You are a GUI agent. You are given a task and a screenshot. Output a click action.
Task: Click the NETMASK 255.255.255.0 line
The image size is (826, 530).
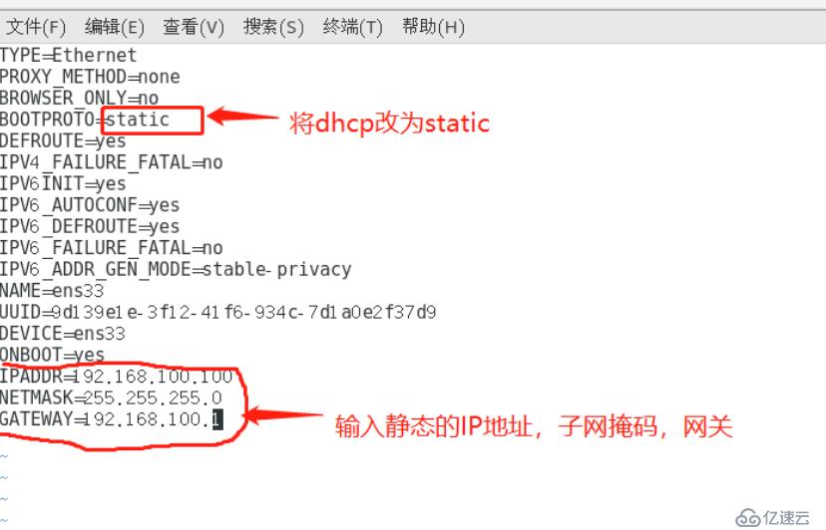pyautogui.click(x=111, y=397)
